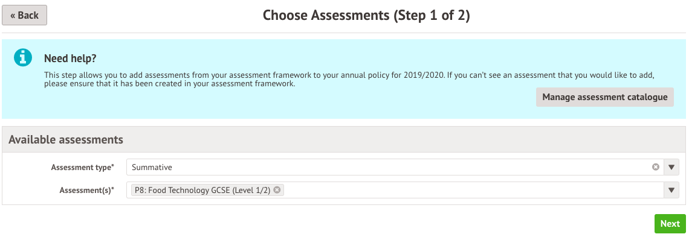The image size is (689, 237).
Task: Select the P8: Food Technology GCSE chip label
Action: tap(202, 190)
